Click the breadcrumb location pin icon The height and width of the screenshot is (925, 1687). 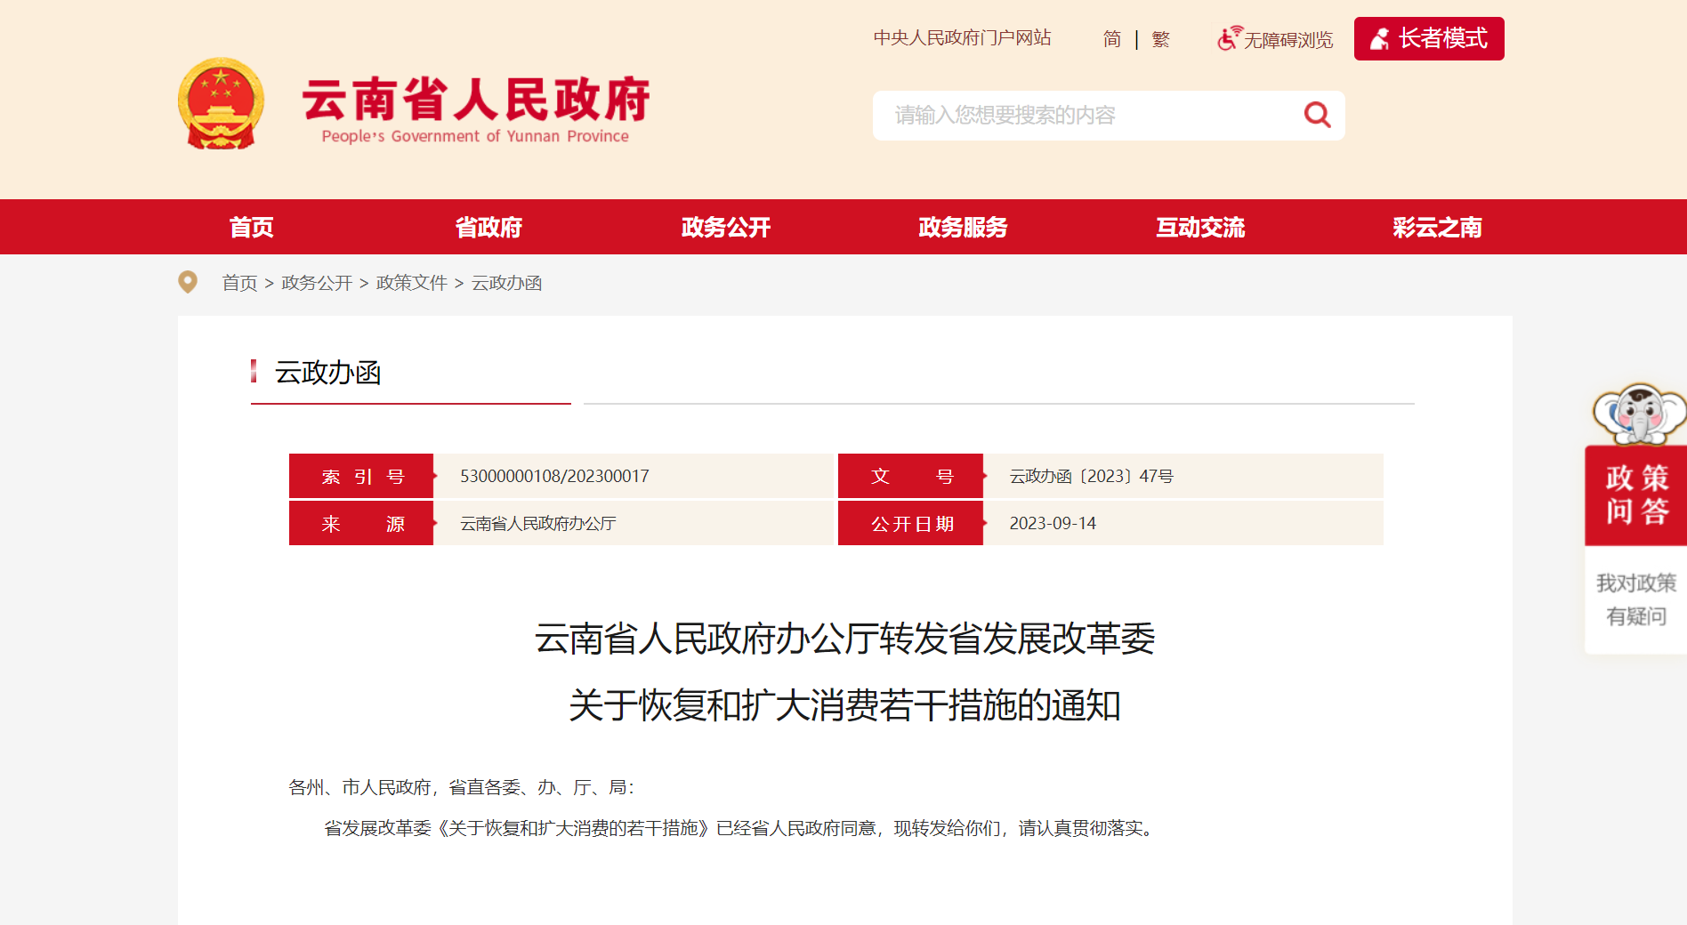pos(188,282)
